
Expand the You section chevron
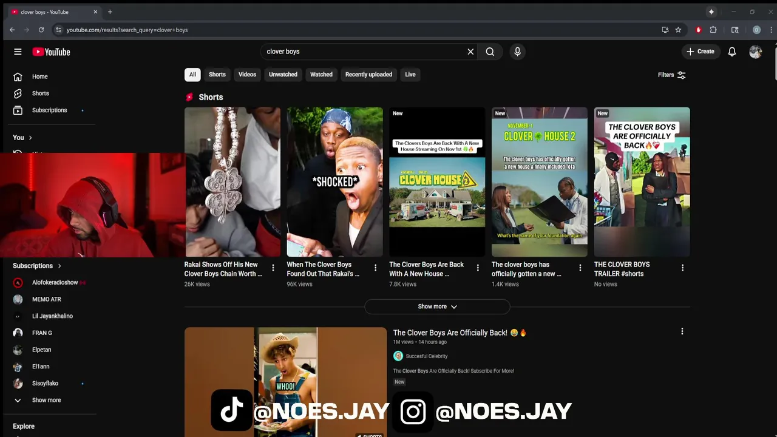pyautogui.click(x=30, y=138)
